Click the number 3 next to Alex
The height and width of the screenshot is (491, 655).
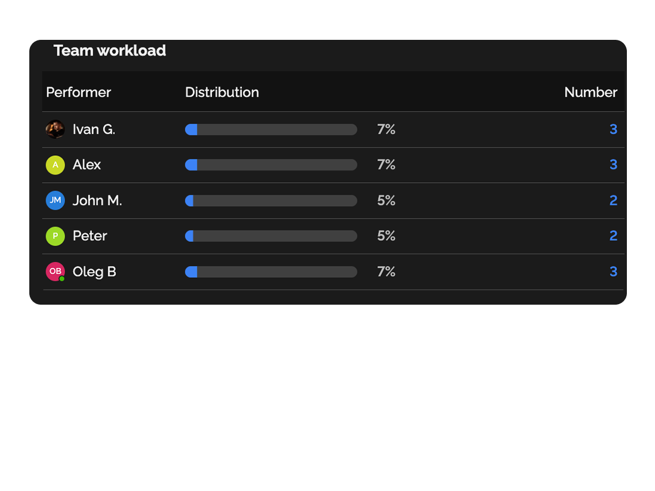[613, 165]
